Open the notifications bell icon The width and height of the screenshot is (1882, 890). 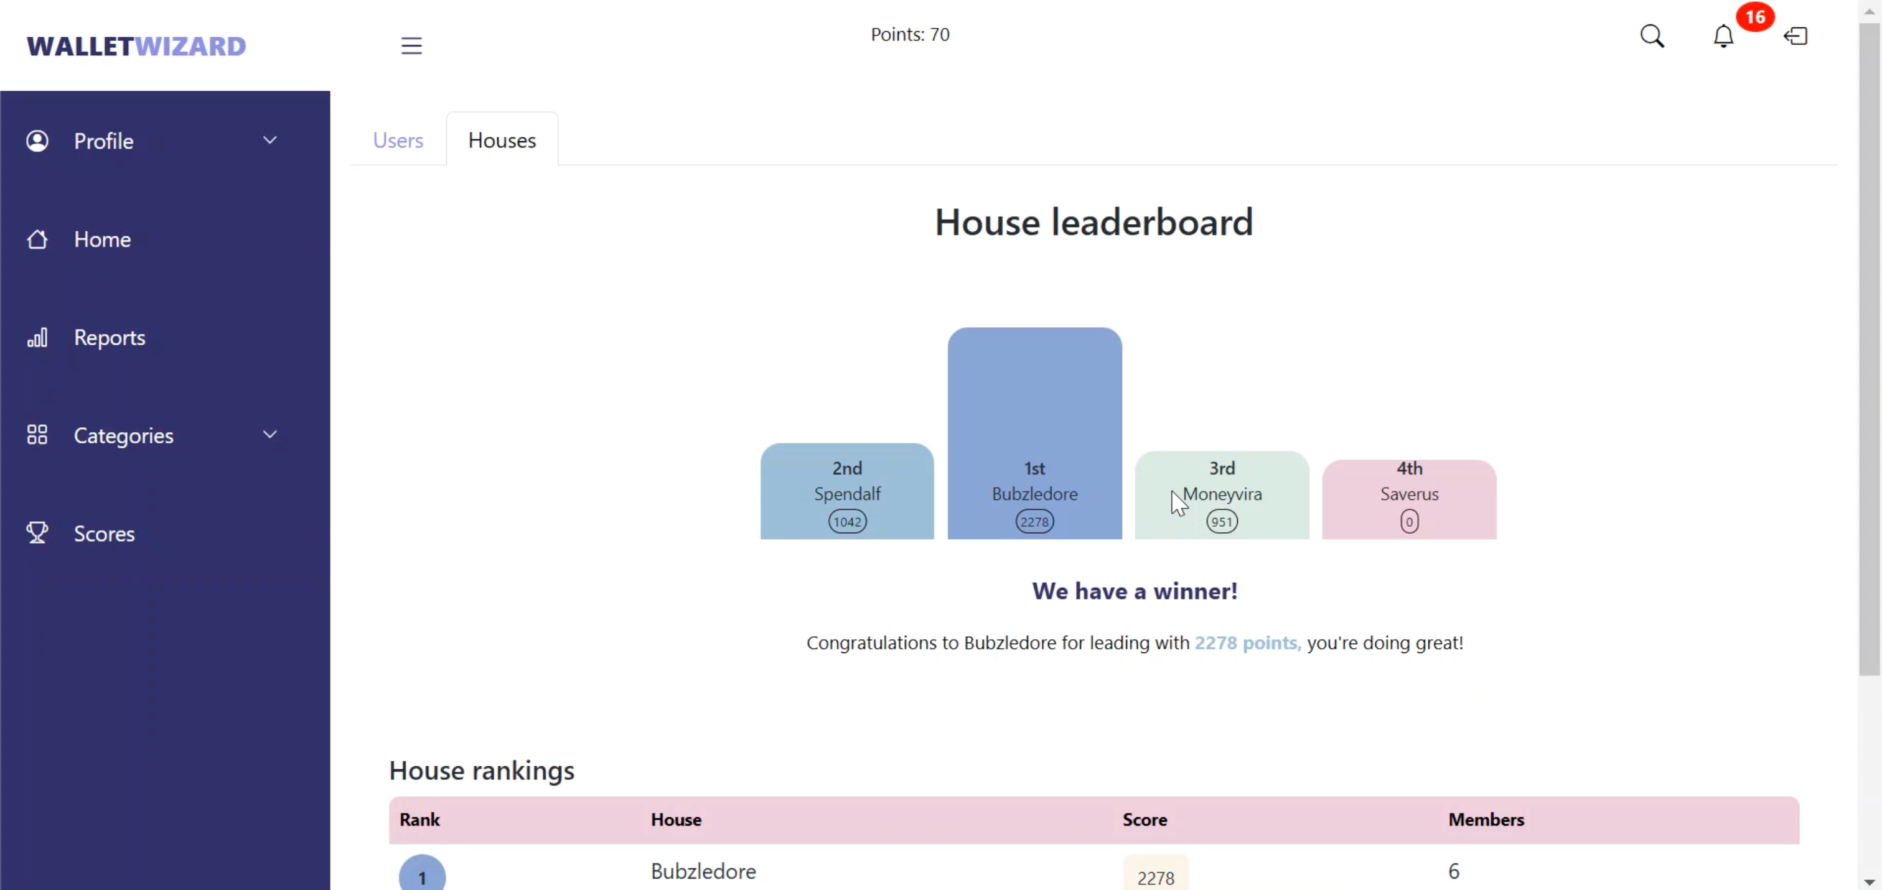(1723, 36)
